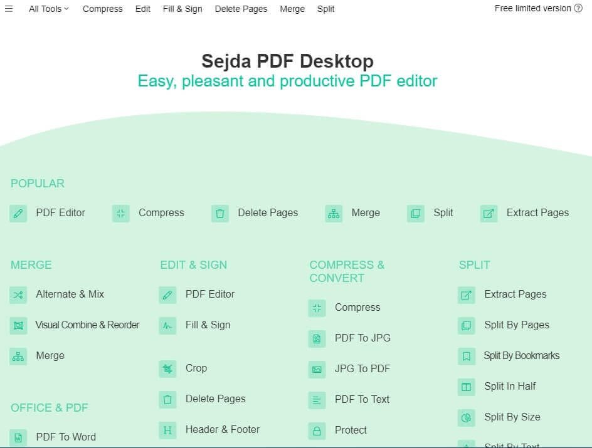Click the Alternate & Mix shuffle icon
Screen dimensions: 592x448
18,295
